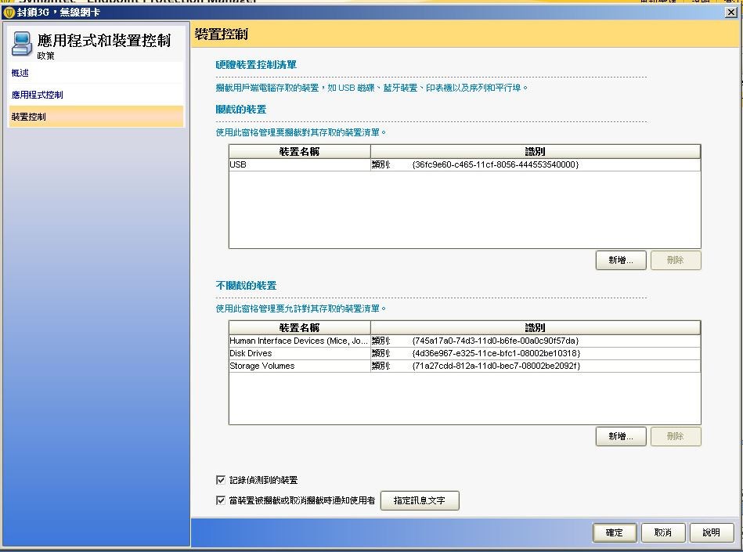Screen dimensions: 743x552
Task: Select the Disk Drives row
Action: point(464,353)
